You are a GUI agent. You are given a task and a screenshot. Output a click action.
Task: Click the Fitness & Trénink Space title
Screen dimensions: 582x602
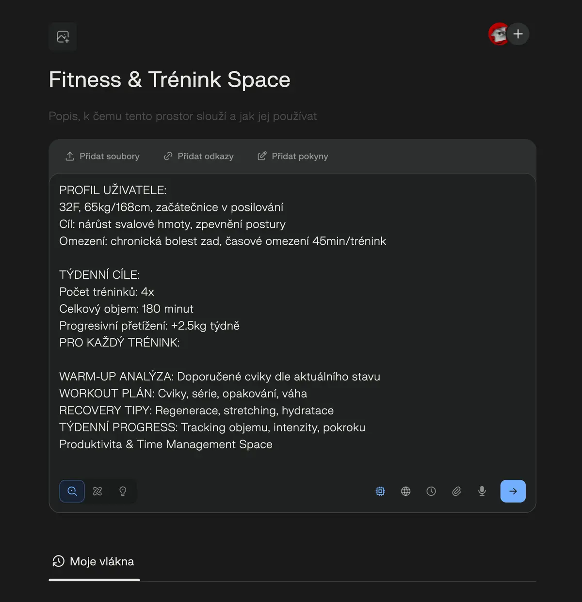(x=170, y=79)
